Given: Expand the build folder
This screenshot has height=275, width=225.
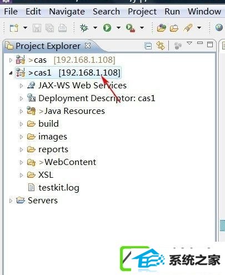Looking at the screenshot, I should pyautogui.click(x=21, y=124).
